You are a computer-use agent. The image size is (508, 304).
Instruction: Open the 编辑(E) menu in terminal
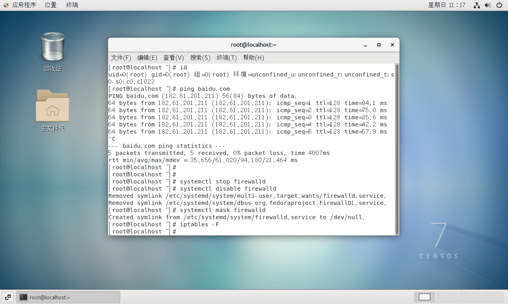147,57
